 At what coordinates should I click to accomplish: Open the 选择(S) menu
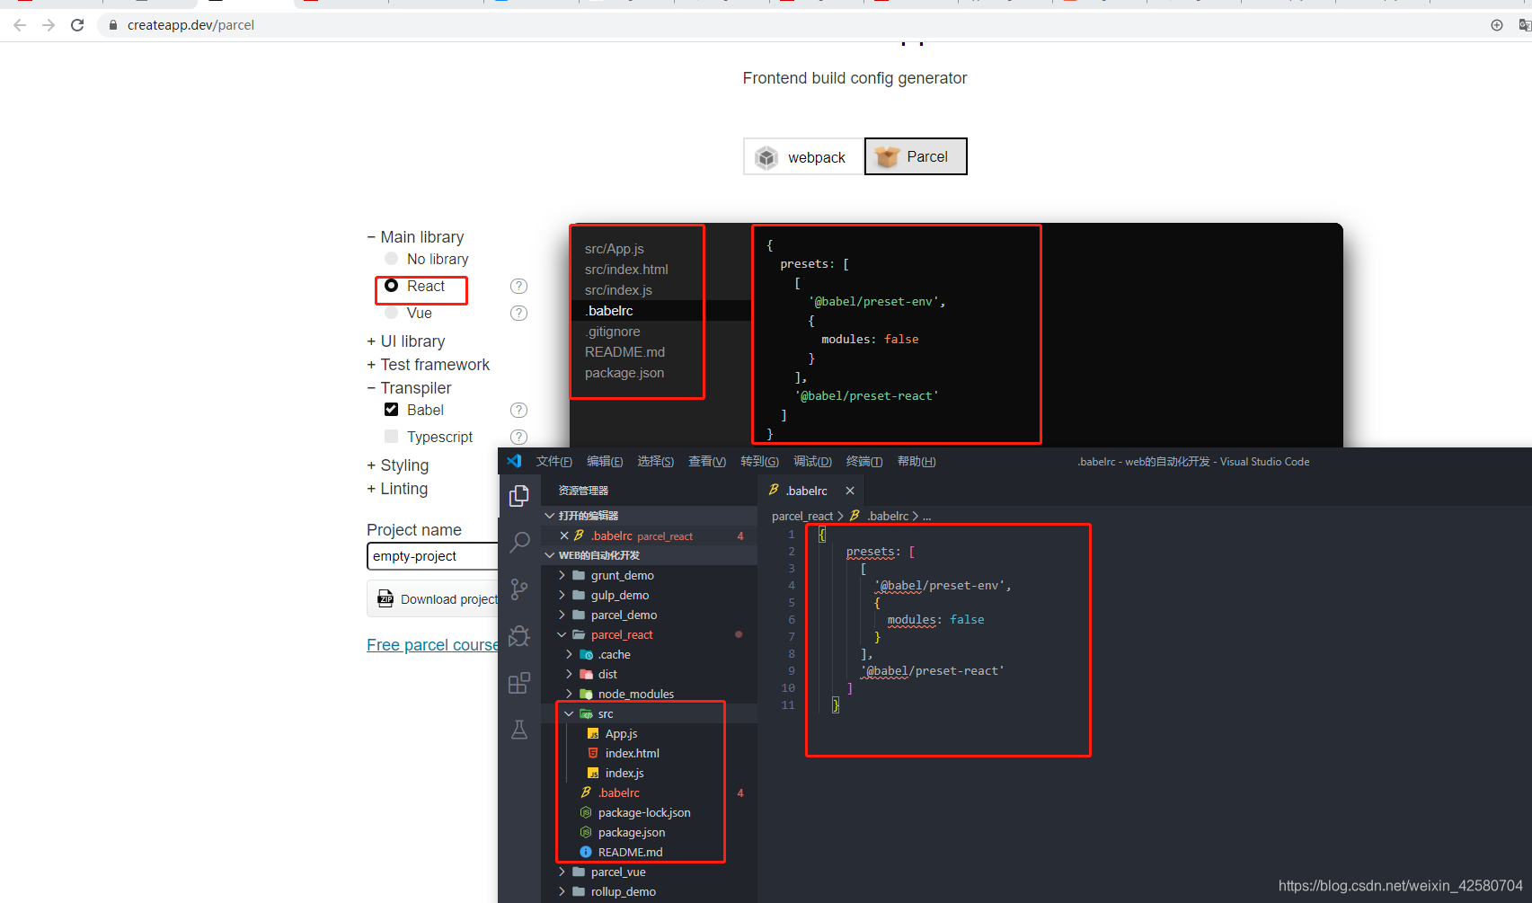[x=655, y=461]
